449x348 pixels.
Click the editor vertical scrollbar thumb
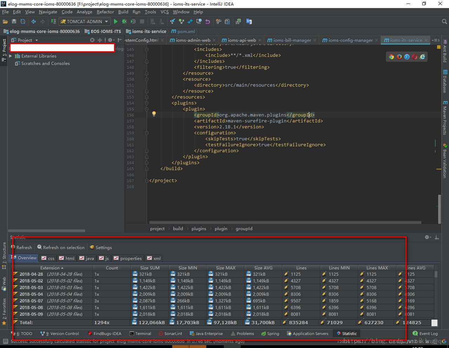pos(439,209)
